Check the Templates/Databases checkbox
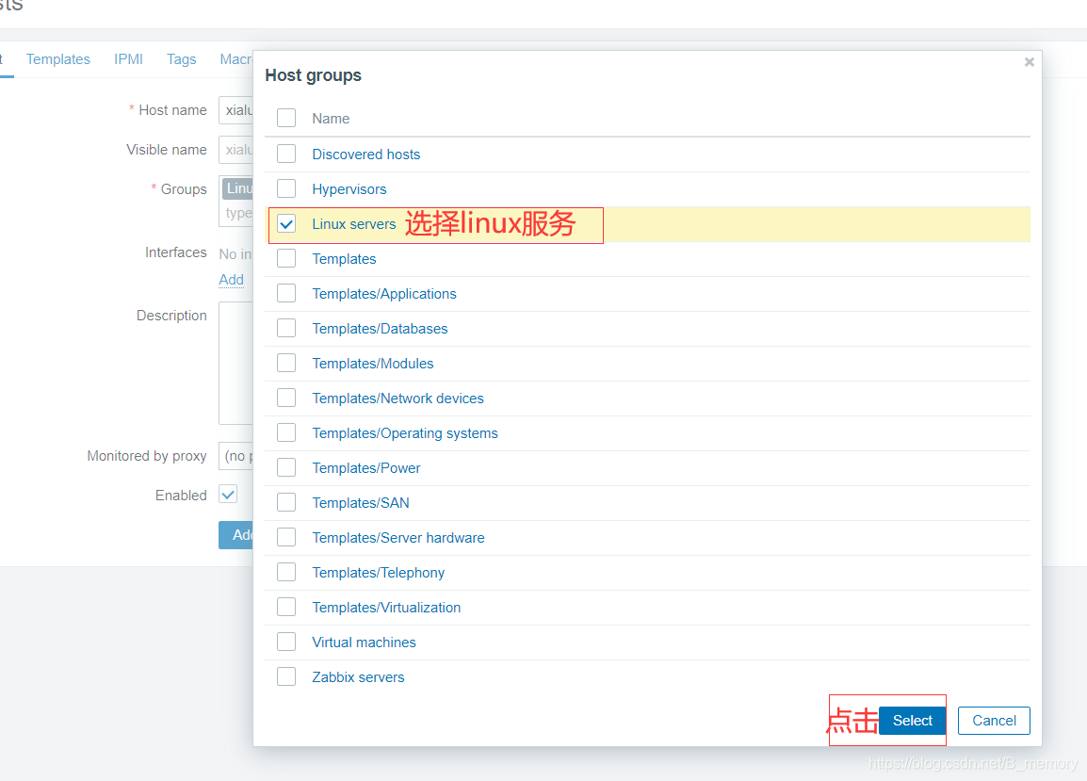The image size is (1087, 781). pyautogui.click(x=286, y=328)
